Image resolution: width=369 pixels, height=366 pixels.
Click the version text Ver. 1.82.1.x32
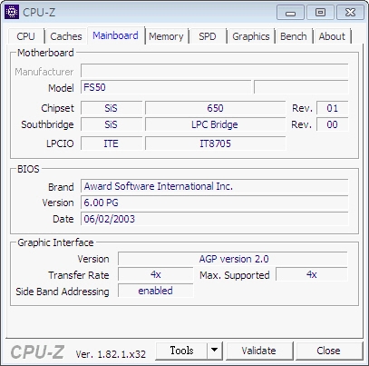[x=111, y=354]
